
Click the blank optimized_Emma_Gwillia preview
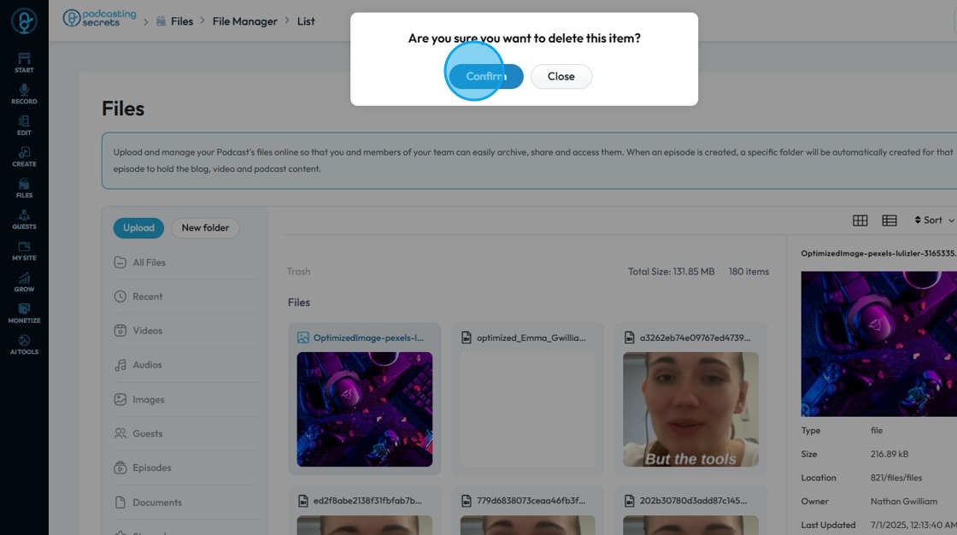[x=527, y=409]
